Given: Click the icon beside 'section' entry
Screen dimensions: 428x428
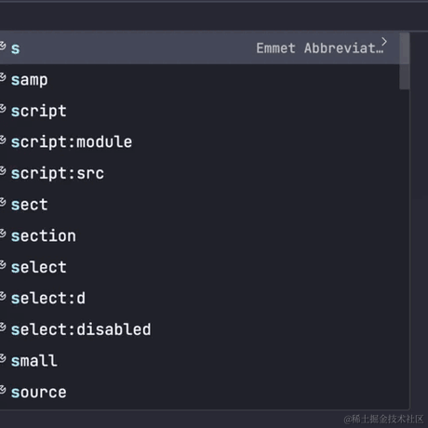Looking at the screenshot, I should (3, 234).
